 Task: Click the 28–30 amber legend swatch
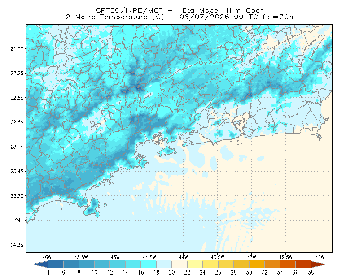241,264
